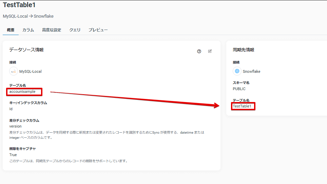Click the PUBLIC schema name value

click(x=239, y=89)
